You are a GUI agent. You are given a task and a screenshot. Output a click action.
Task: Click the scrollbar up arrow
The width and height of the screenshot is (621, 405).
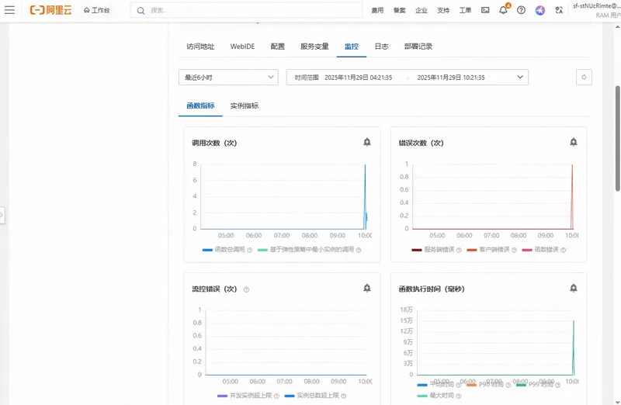tap(617, 27)
